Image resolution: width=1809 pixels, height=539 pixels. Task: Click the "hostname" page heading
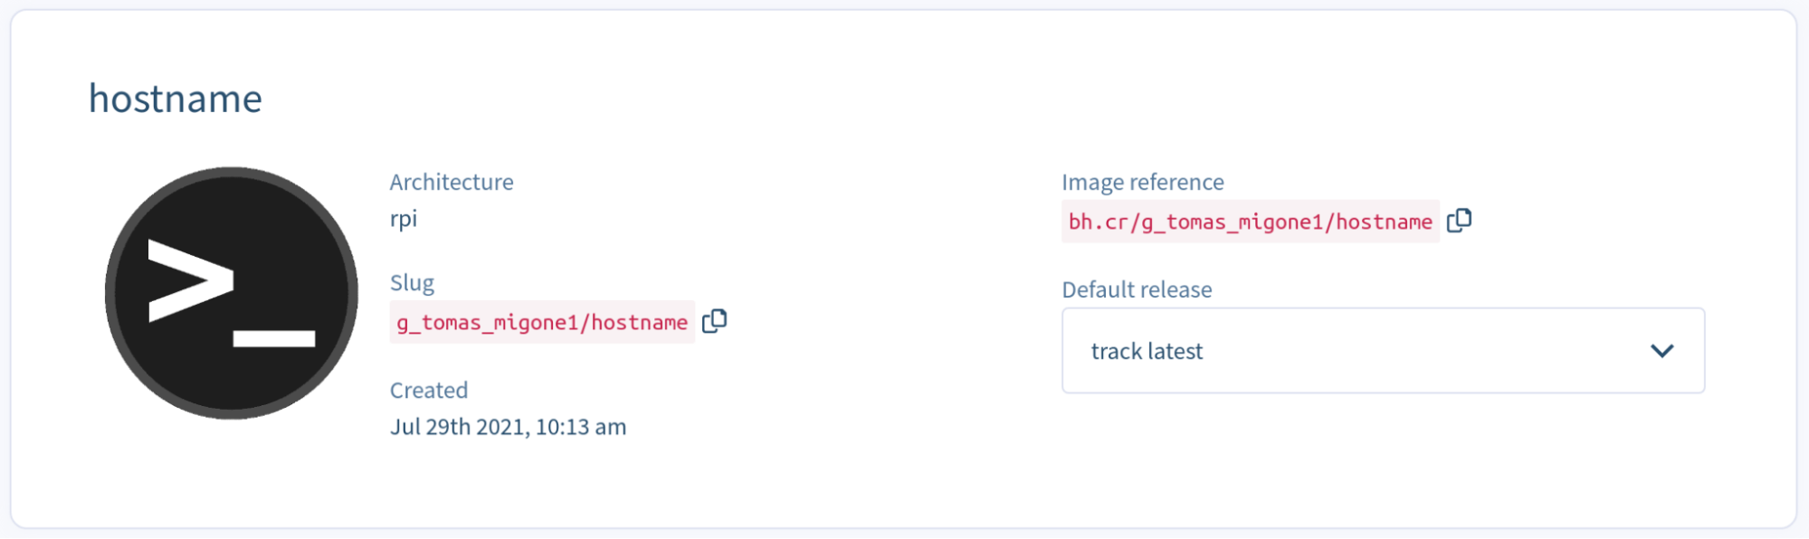coord(176,99)
